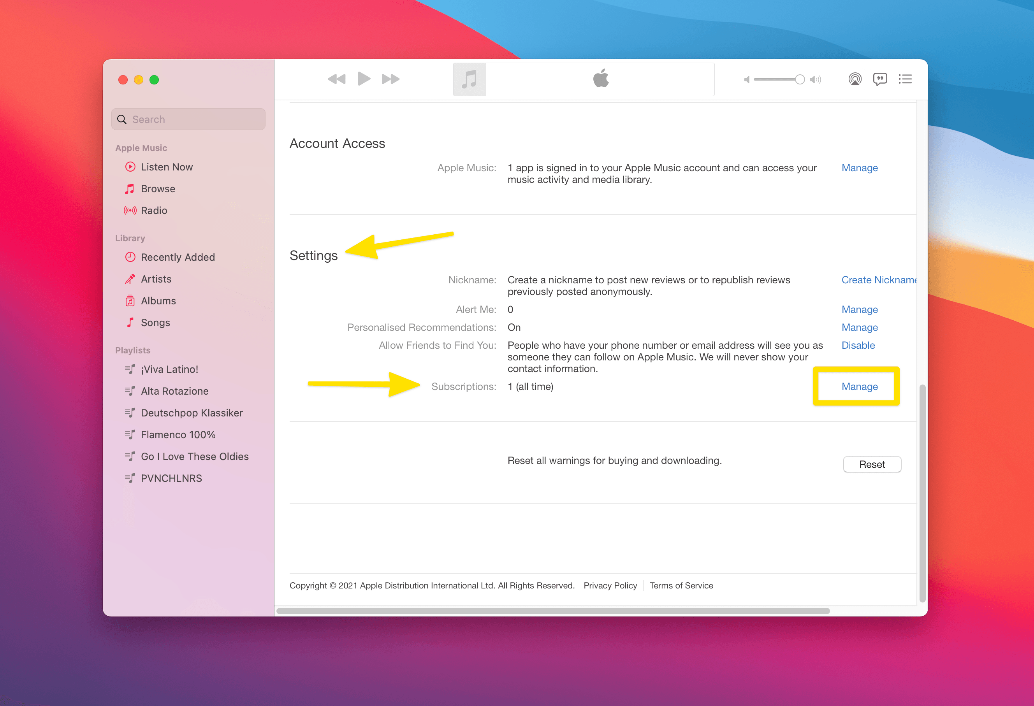Click the magnifying glass search icon

tap(121, 119)
